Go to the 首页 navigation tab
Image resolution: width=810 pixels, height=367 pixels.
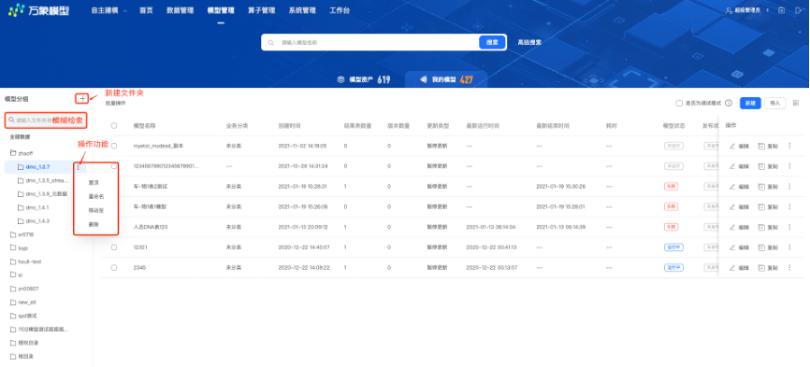(x=146, y=10)
